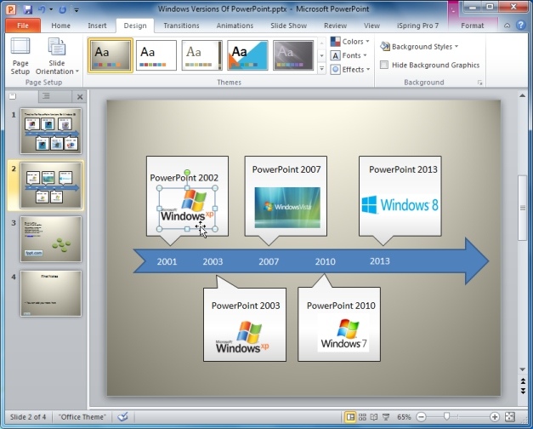Click the Redo icon in title bar
This screenshot has width=533, height=429.
point(62,9)
